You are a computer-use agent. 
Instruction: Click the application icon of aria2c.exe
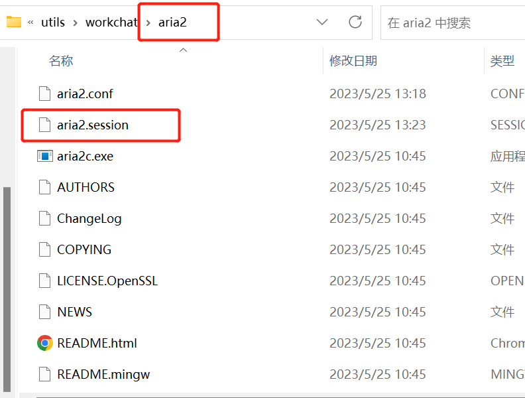tap(45, 156)
